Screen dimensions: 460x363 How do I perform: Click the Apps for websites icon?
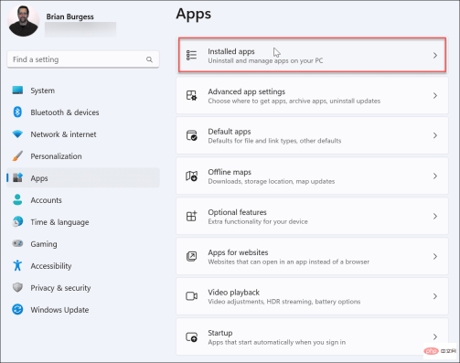tap(191, 256)
